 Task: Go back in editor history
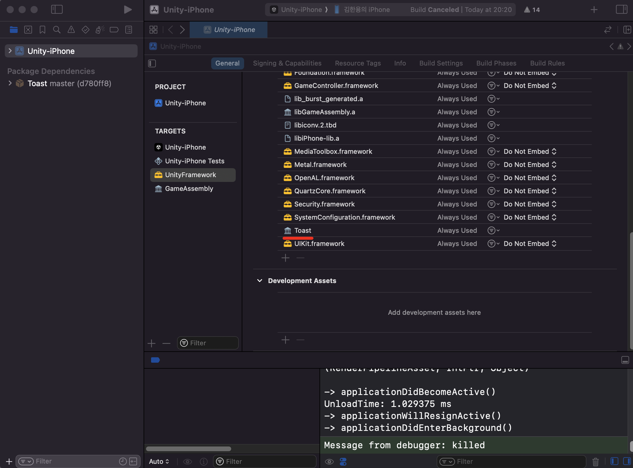(x=171, y=30)
